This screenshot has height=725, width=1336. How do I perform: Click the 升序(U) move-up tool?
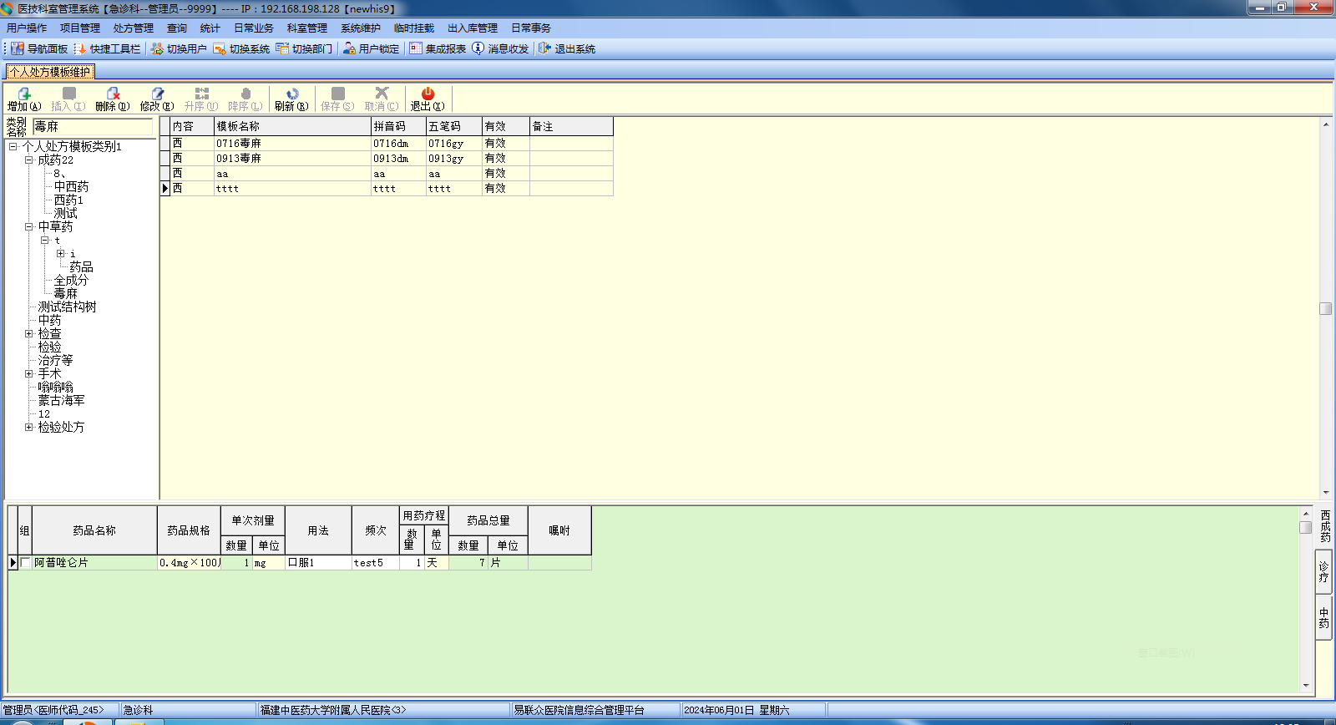[201, 99]
